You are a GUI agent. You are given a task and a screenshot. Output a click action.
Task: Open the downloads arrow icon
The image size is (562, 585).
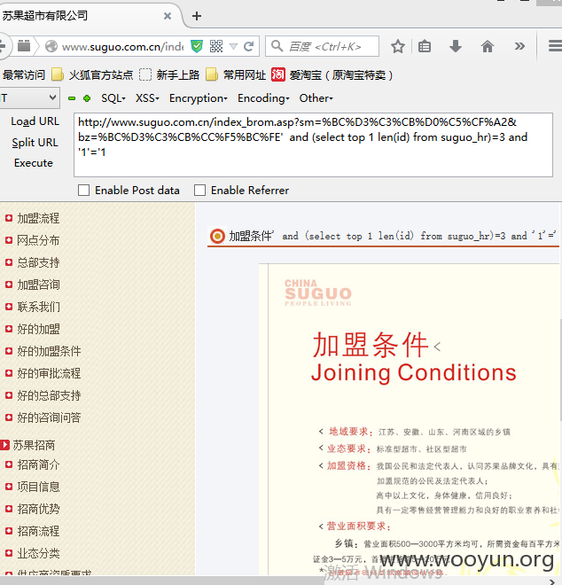pos(456,47)
